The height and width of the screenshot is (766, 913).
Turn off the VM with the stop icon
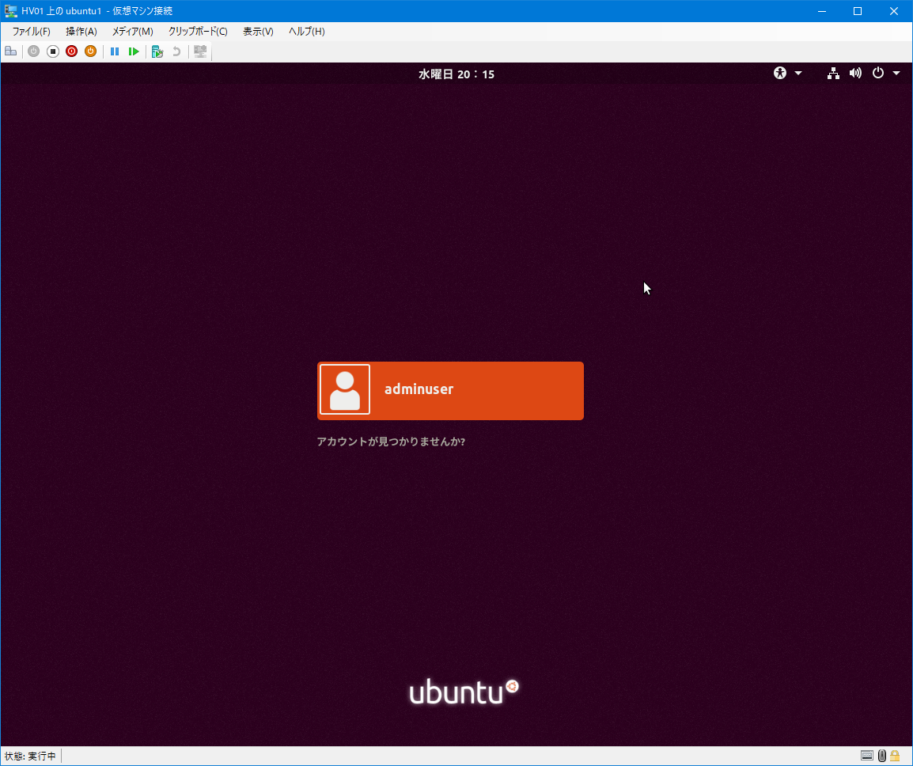[x=53, y=51]
